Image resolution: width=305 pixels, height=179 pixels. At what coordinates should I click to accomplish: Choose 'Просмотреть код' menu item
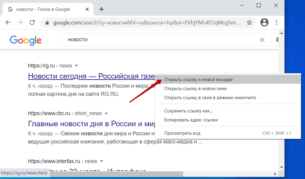point(228,133)
